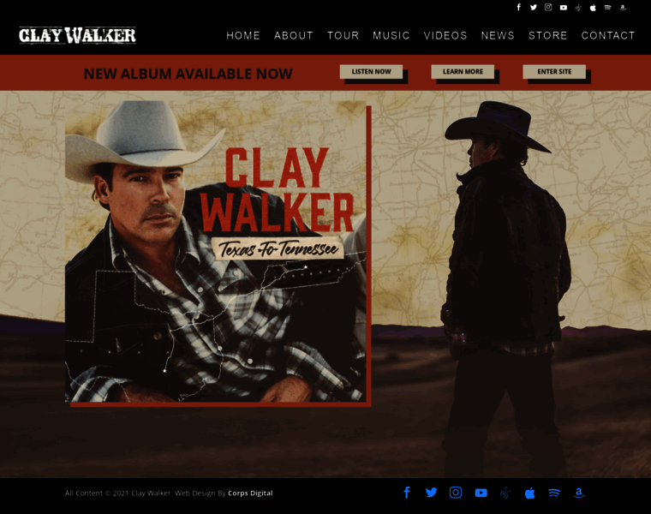Select MUSIC in the navigation bar

coord(391,36)
